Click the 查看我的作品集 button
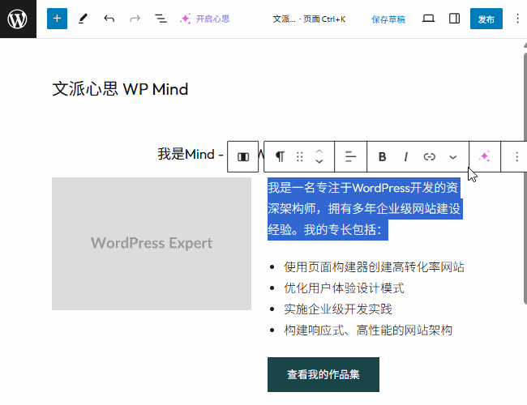Image resolution: width=527 pixels, height=405 pixels. tap(323, 374)
